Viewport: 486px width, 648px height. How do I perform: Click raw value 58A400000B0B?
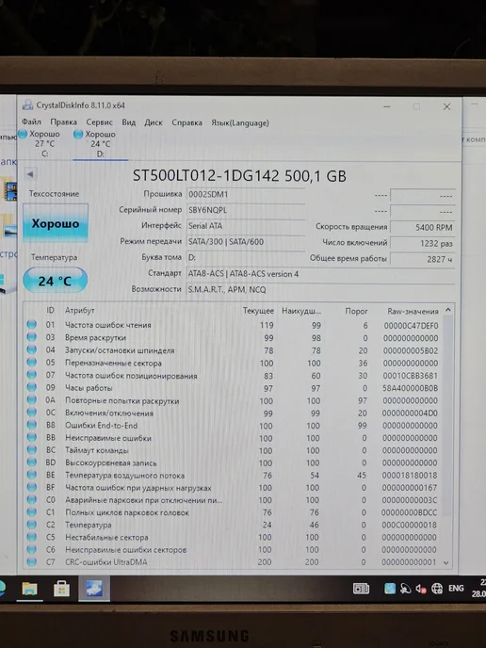[x=410, y=388]
